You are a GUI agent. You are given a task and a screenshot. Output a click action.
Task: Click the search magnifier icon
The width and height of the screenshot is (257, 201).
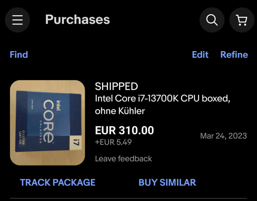(212, 20)
